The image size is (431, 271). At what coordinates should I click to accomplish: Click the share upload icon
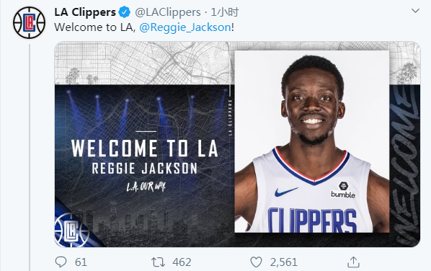pos(353,262)
